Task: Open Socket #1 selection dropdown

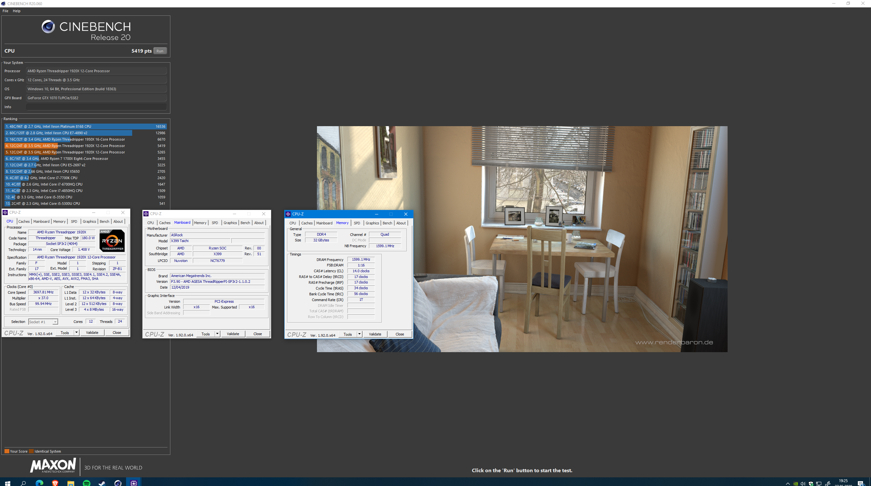Action: click(x=43, y=322)
